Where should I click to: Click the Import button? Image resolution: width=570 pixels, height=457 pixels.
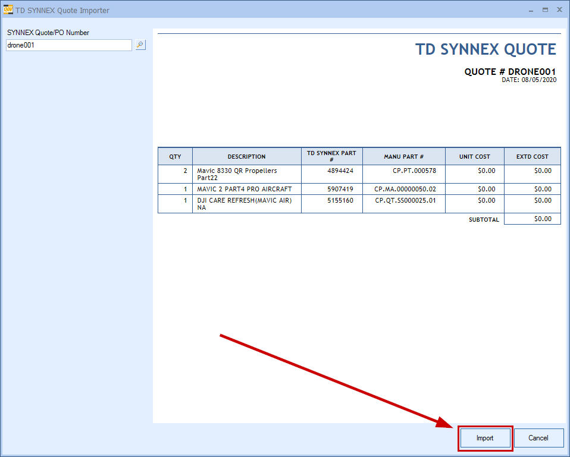pyautogui.click(x=485, y=438)
